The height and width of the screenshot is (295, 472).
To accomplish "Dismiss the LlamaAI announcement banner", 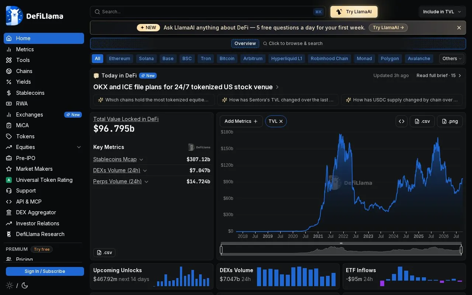I will pyautogui.click(x=459, y=28).
